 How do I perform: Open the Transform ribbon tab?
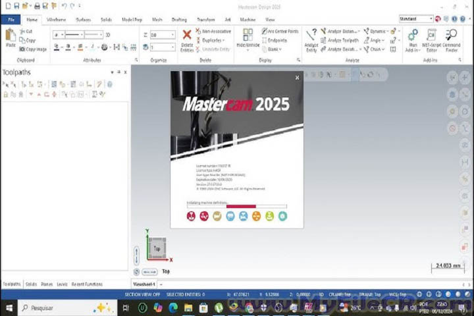[x=206, y=20]
